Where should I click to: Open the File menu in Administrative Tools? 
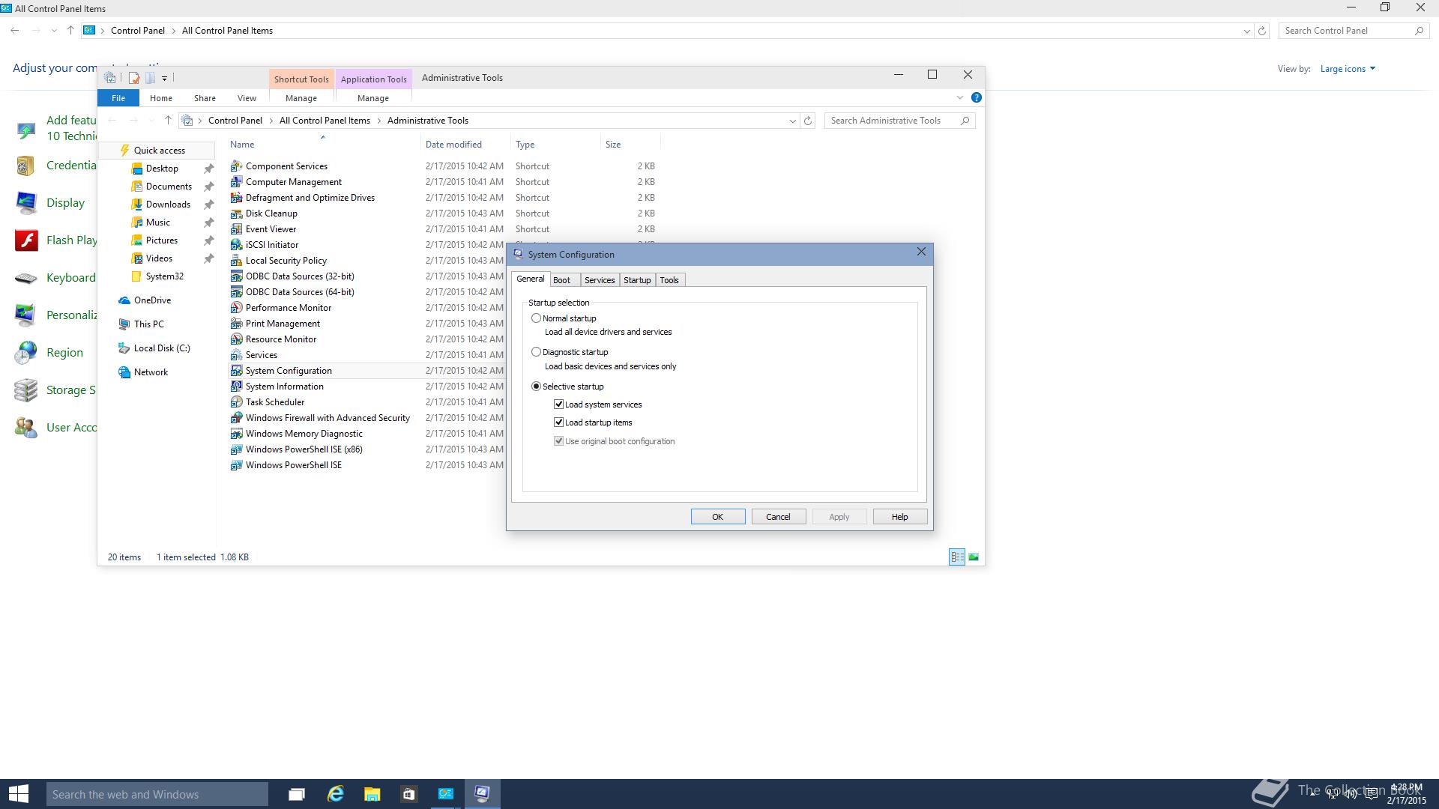pos(118,98)
